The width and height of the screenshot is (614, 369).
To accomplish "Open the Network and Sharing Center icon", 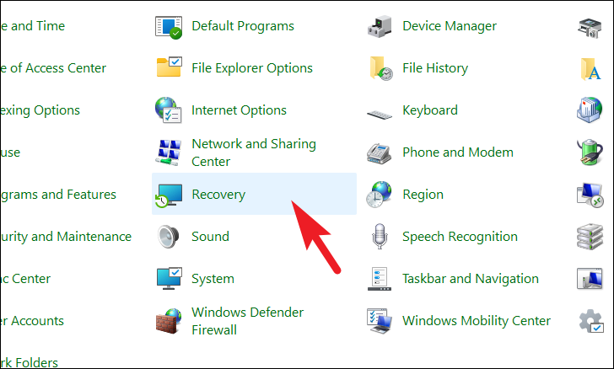I will 170,152.
